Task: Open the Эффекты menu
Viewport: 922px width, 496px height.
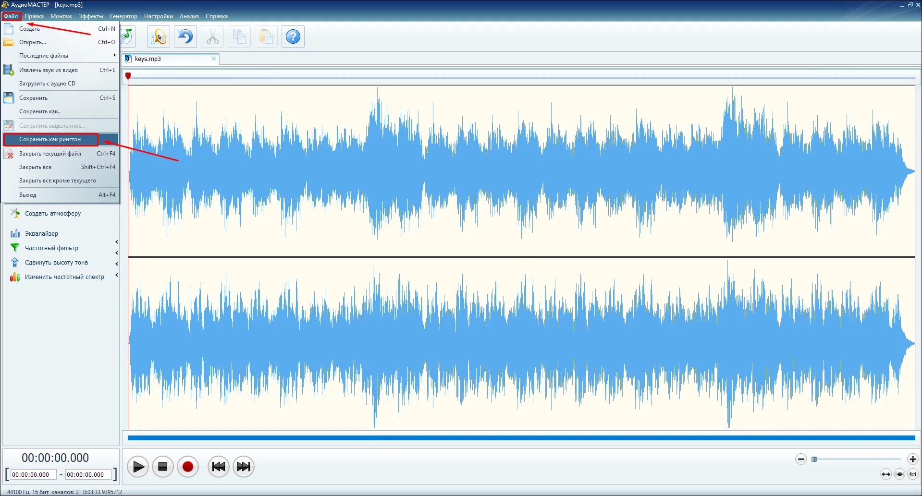Action: point(91,16)
